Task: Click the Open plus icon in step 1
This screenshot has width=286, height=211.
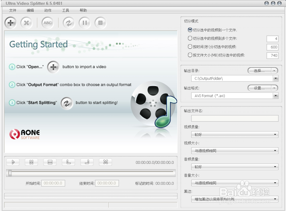Action: click(53, 67)
